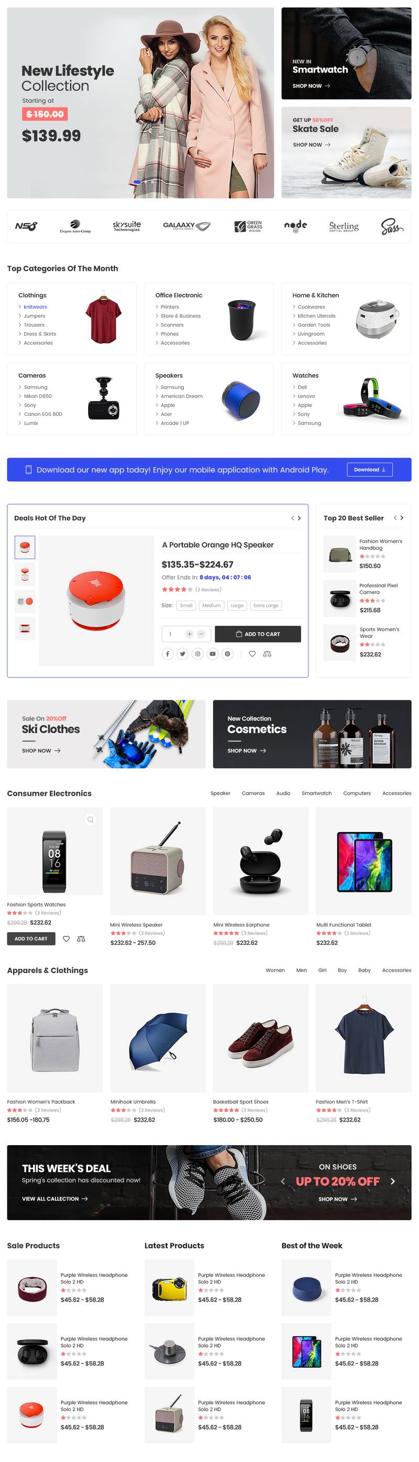
Task: Increase quantity with the plus stepper
Action: click(x=190, y=634)
